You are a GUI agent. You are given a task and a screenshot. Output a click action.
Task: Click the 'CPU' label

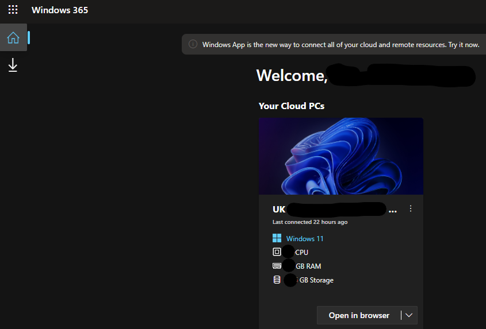301,253
